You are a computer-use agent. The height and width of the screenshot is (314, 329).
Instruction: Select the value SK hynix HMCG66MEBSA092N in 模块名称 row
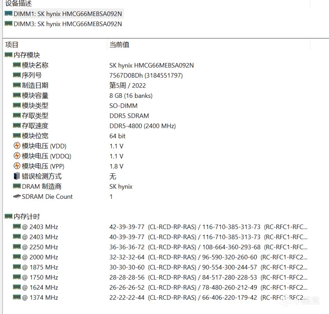pyautogui.click(x=151, y=65)
